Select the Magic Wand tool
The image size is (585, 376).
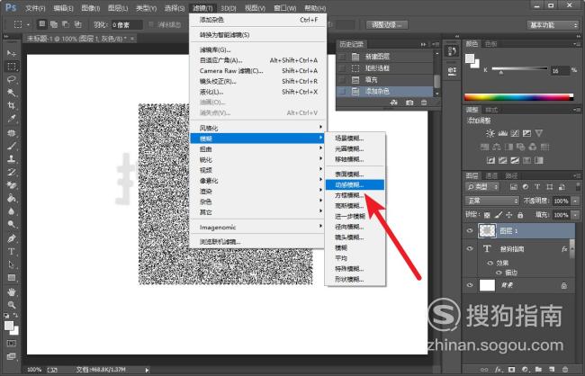[12, 93]
